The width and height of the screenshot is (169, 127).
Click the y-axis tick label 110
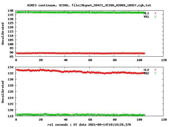click(11, 36)
